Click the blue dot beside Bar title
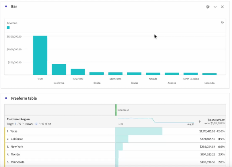The width and height of the screenshot is (232, 167). (x=6, y=6)
